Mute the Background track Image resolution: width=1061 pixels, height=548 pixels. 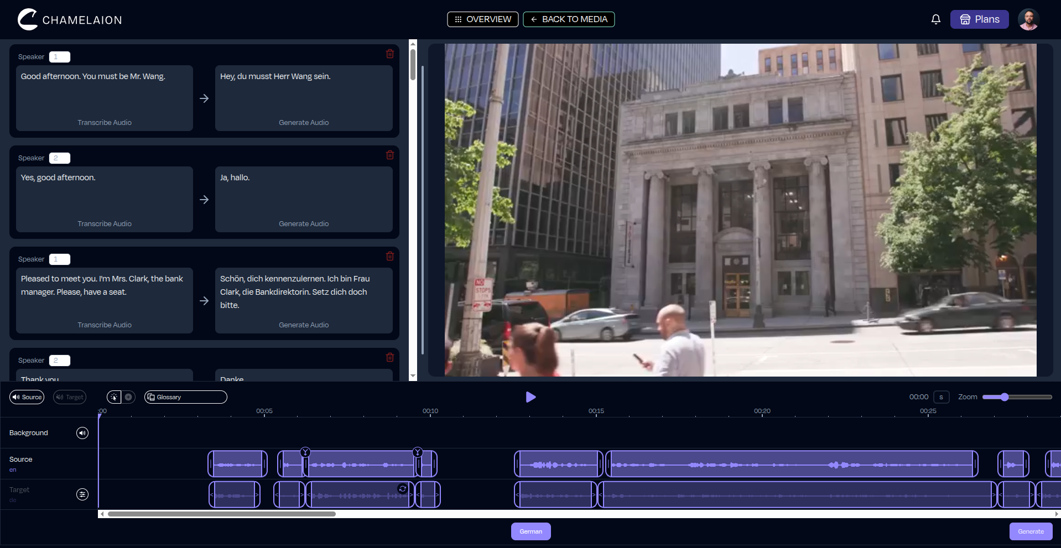pyautogui.click(x=82, y=433)
